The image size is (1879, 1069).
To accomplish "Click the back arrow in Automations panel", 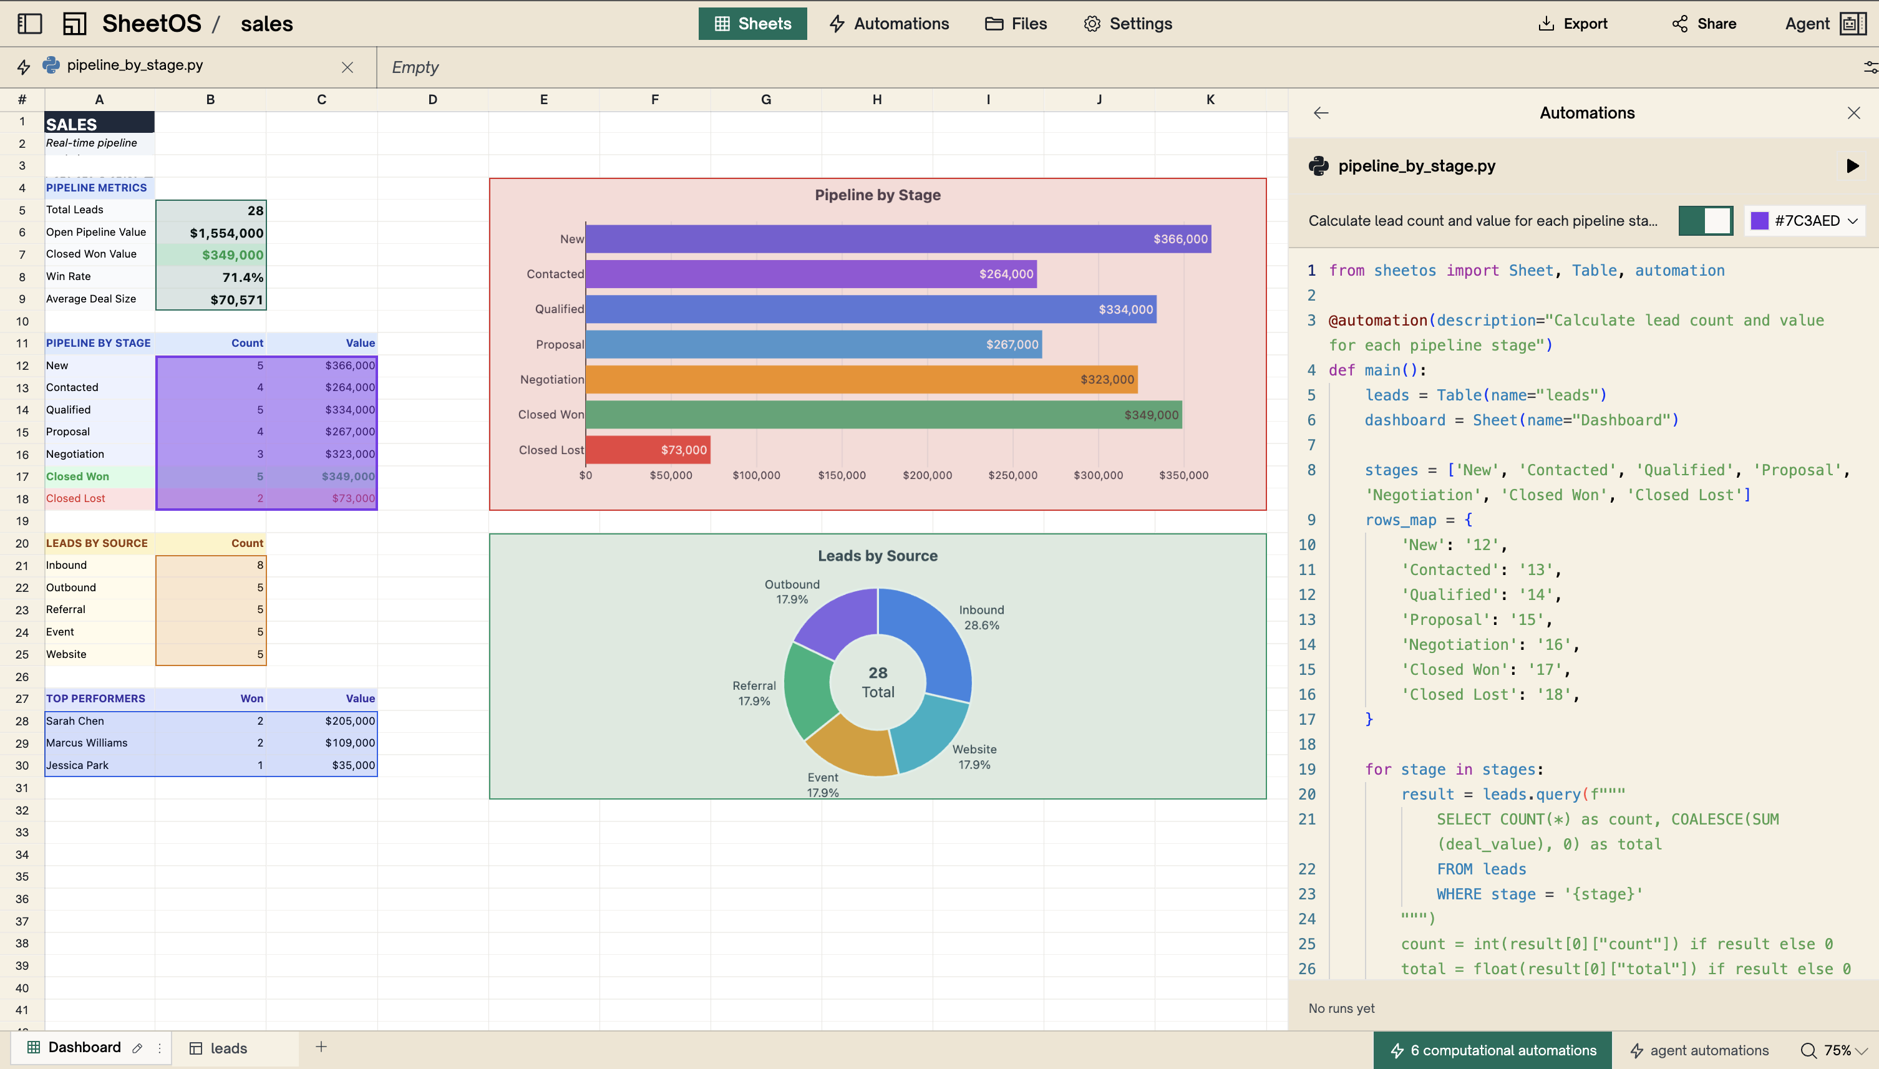I will [x=1321, y=113].
